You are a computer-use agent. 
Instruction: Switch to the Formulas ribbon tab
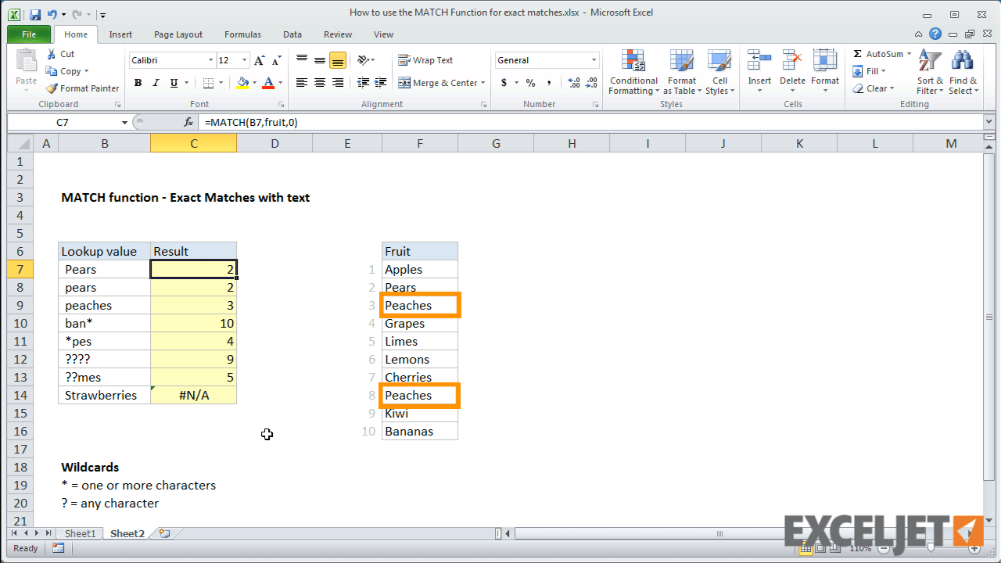[242, 34]
